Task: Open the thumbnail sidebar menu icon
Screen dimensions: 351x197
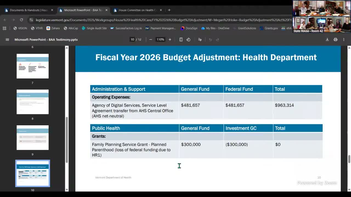Action: click(x=7, y=39)
